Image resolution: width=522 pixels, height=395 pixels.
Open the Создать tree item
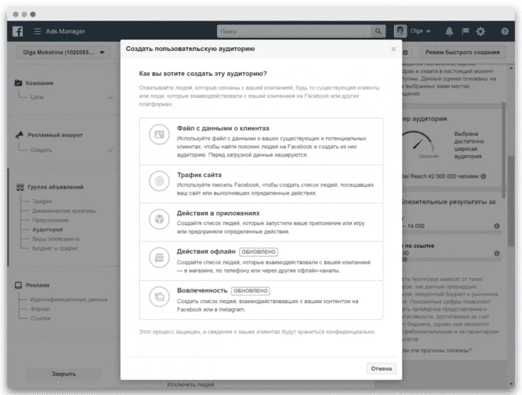[x=41, y=150]
